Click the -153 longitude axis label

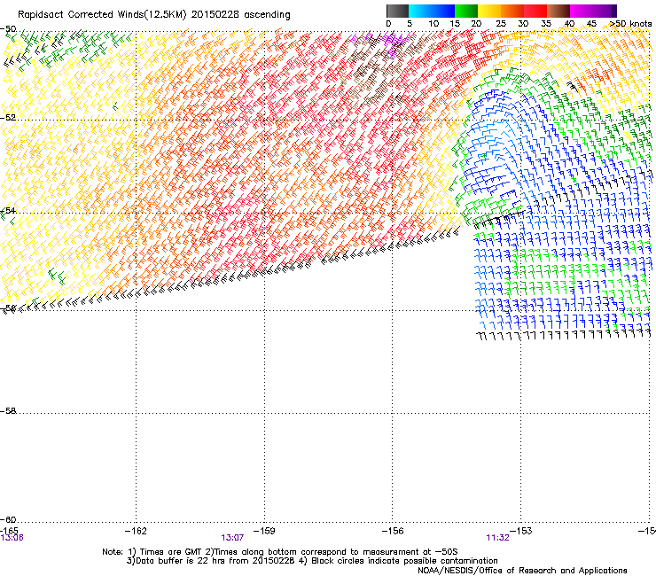521,531
